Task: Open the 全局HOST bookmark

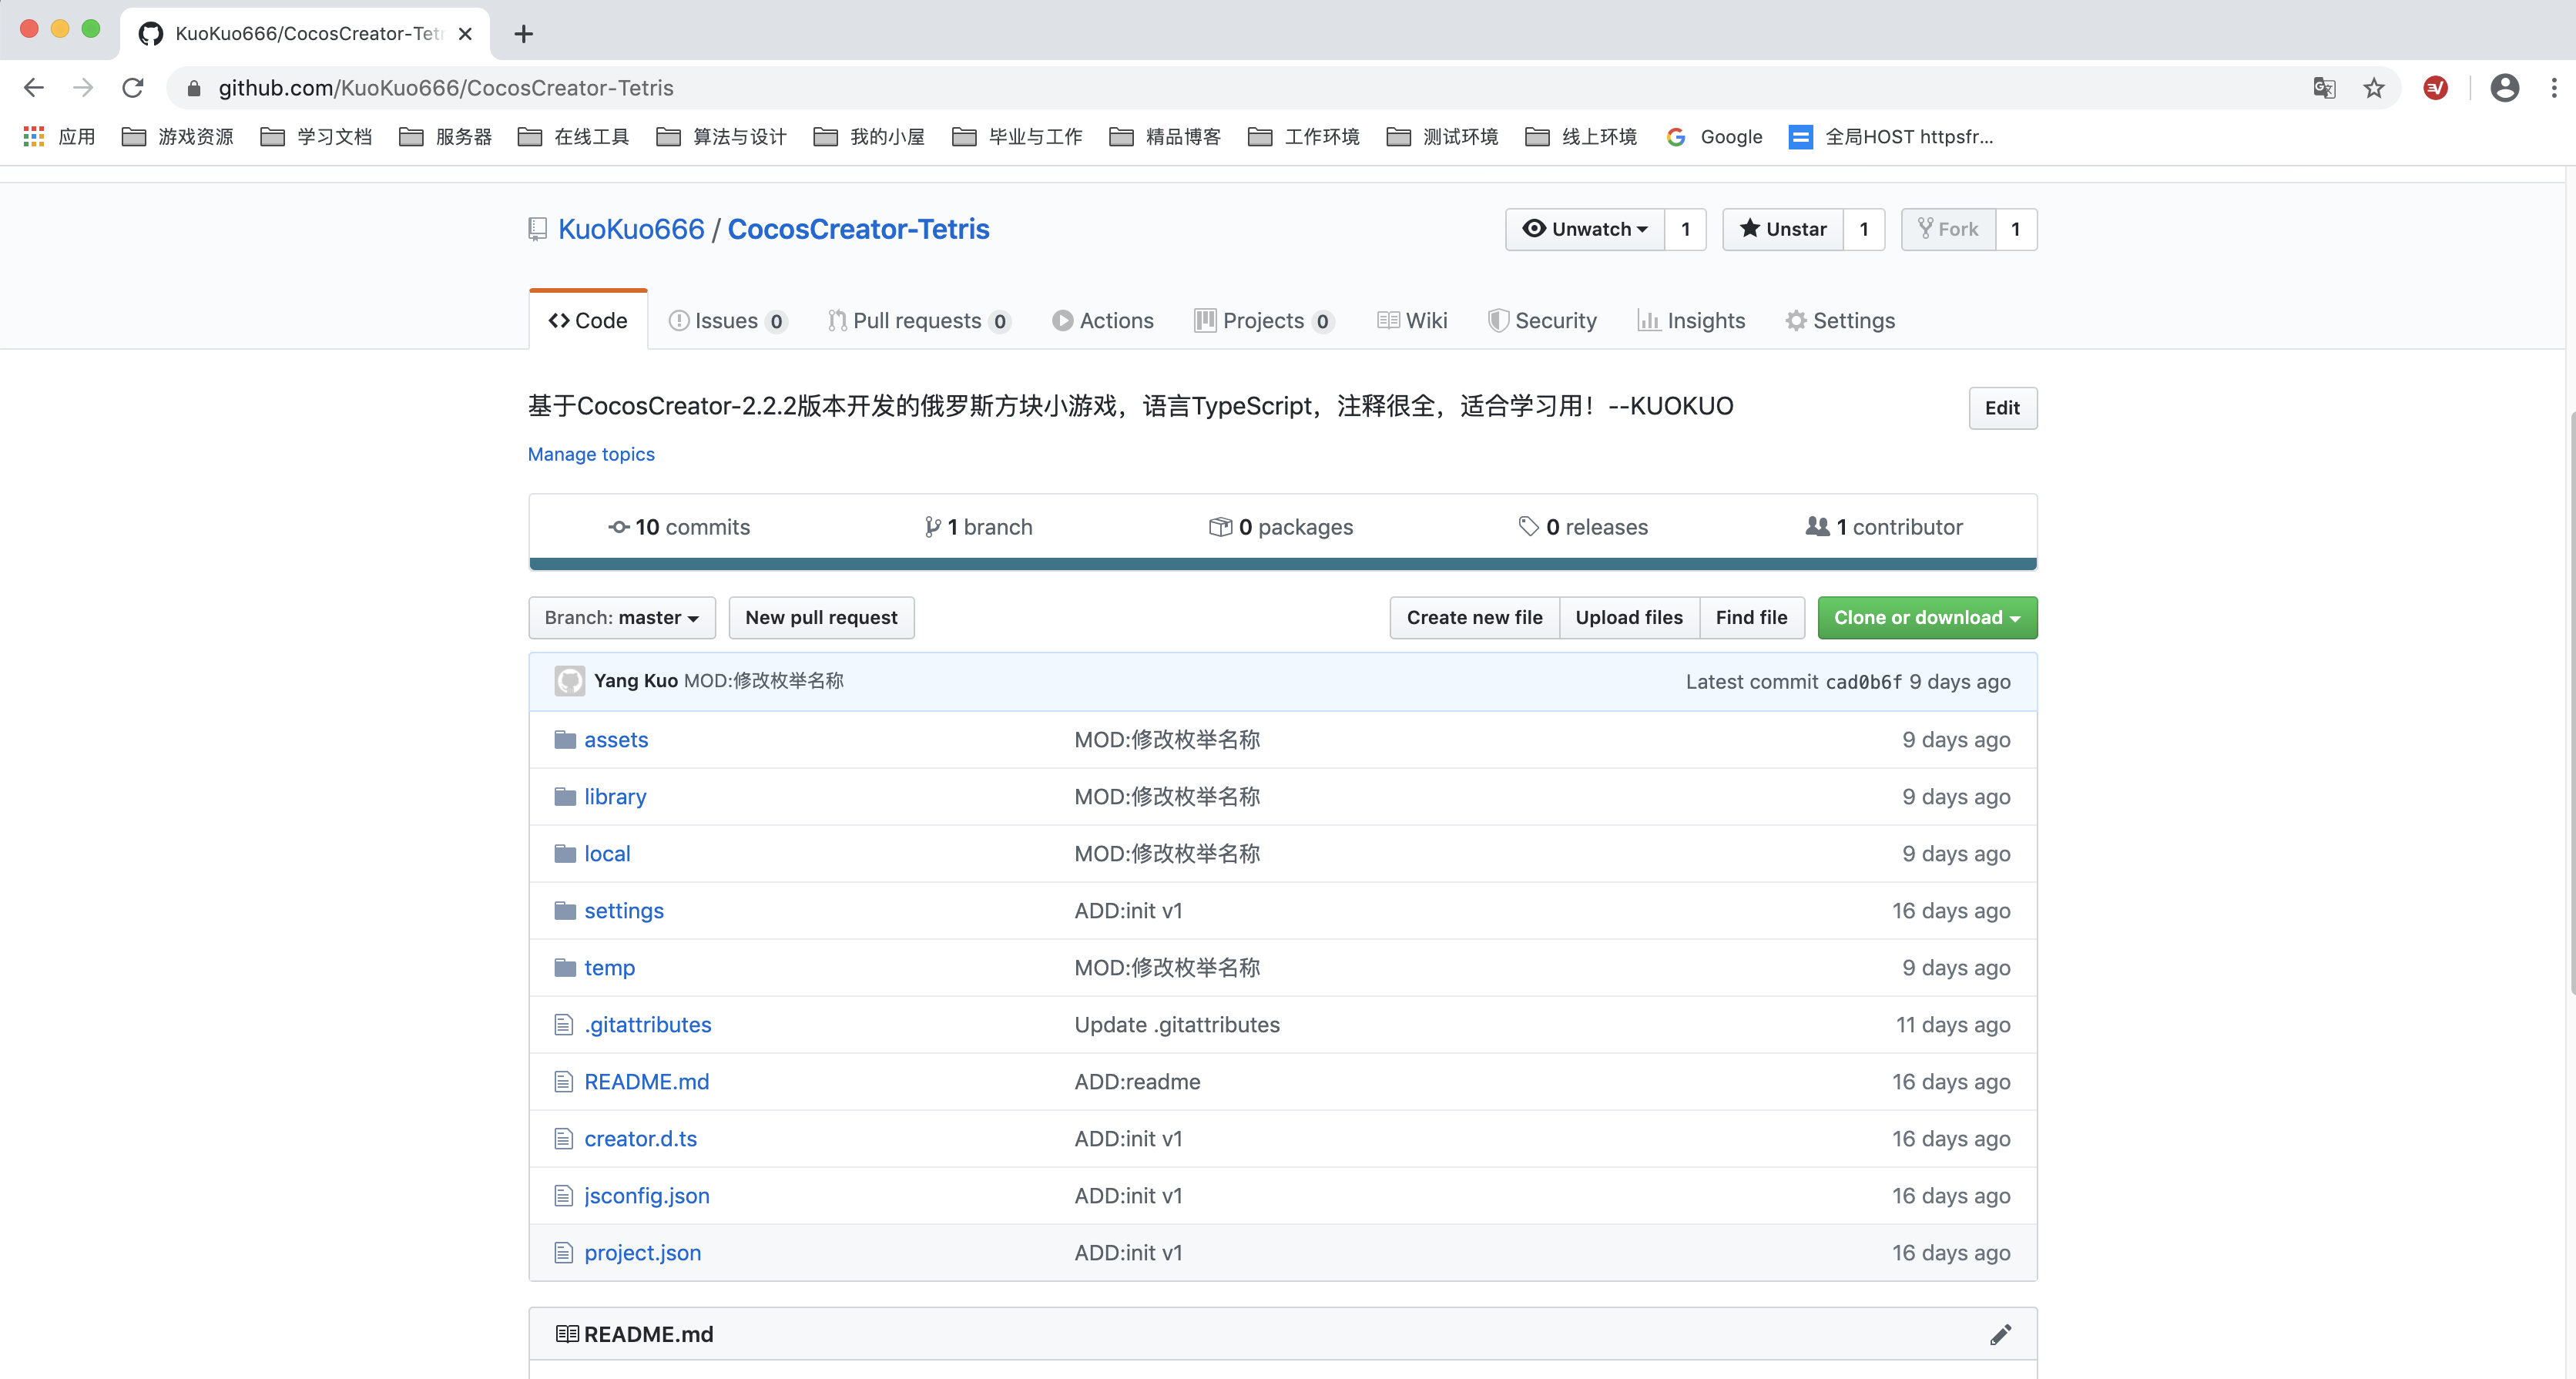Action: coord(1891,137)
